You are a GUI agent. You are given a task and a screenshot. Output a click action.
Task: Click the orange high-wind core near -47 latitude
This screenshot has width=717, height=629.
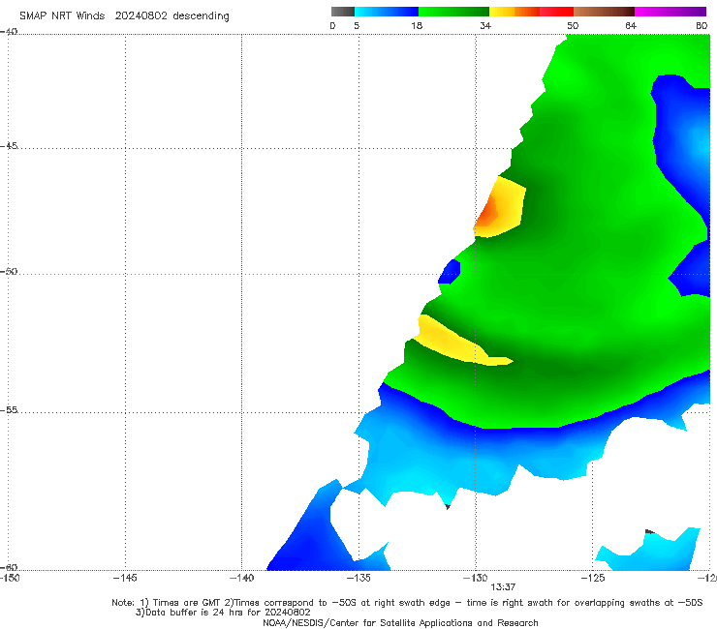(488, 212)
